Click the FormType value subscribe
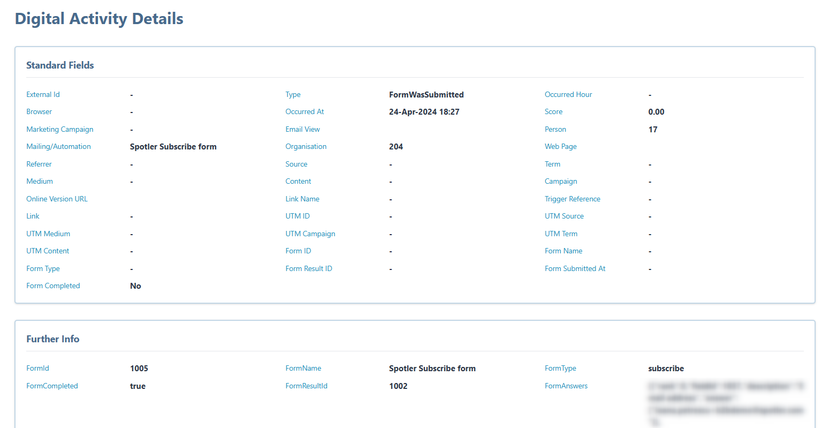The width and height of the screenshot is (829, 428). [666, 369]
